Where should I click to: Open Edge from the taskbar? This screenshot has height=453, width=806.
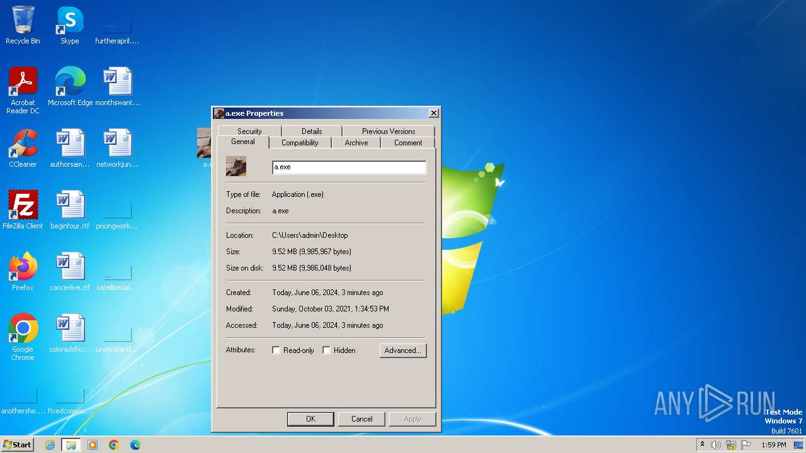(x=135, y=445)
